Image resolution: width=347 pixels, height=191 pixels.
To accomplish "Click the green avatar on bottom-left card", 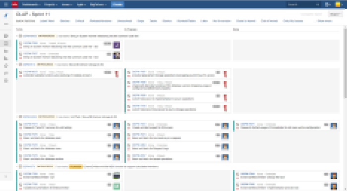I will 116,186.
